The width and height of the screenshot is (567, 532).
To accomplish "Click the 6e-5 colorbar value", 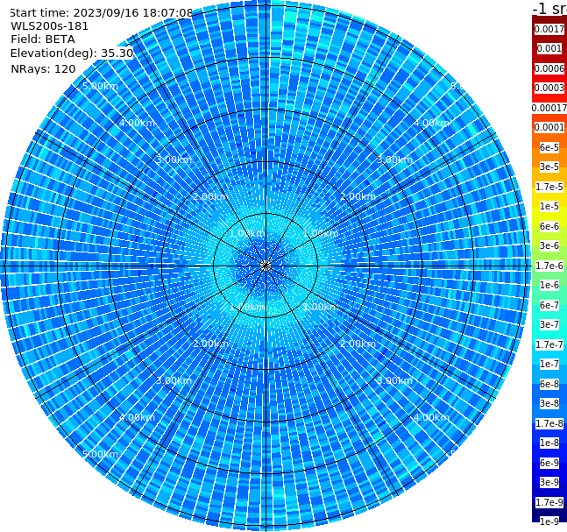I will (x=549, y=147).
